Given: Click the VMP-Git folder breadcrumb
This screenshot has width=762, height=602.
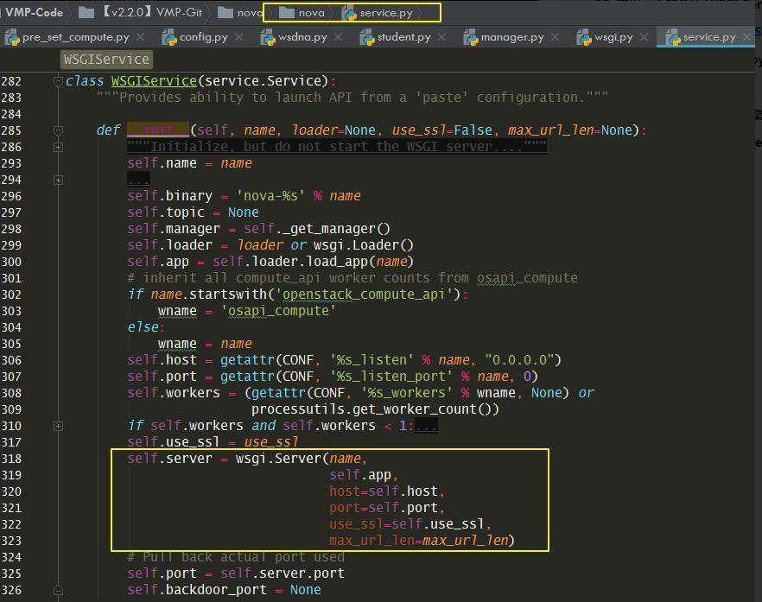Looking at the screenshot, I should click(141, 13).
